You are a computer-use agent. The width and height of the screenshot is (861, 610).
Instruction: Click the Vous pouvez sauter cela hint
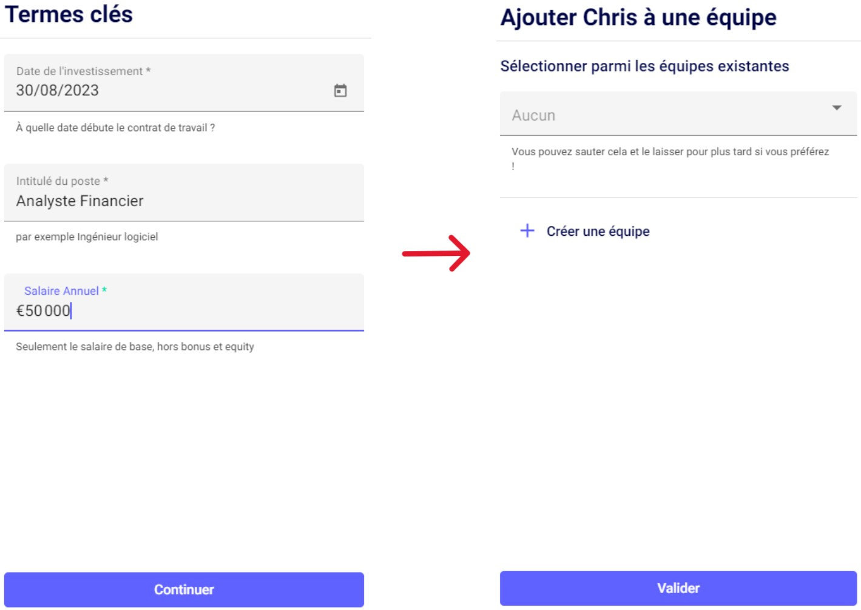[x=670, y=152]
